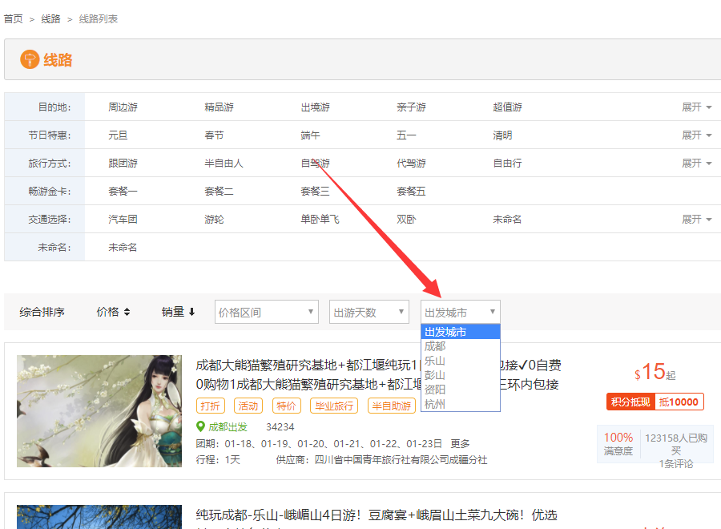Viewport: 721px width, 529px height.
Task: Open the 出游天数 dropdown
Action: pos(369,313)
